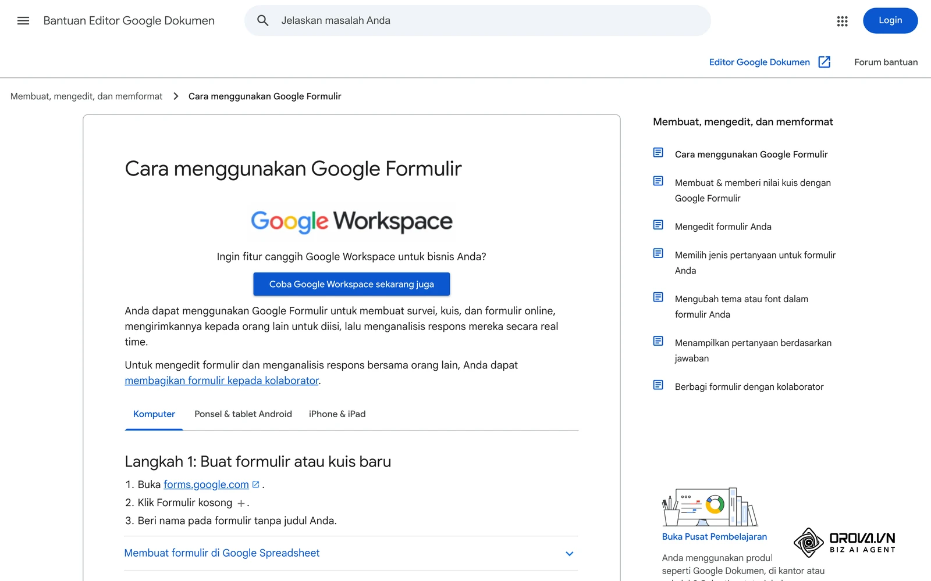Open Buka Pusat Pembelajaran link
The width and height of the screenshot is (931, 581).
click(x=715, y=537)
